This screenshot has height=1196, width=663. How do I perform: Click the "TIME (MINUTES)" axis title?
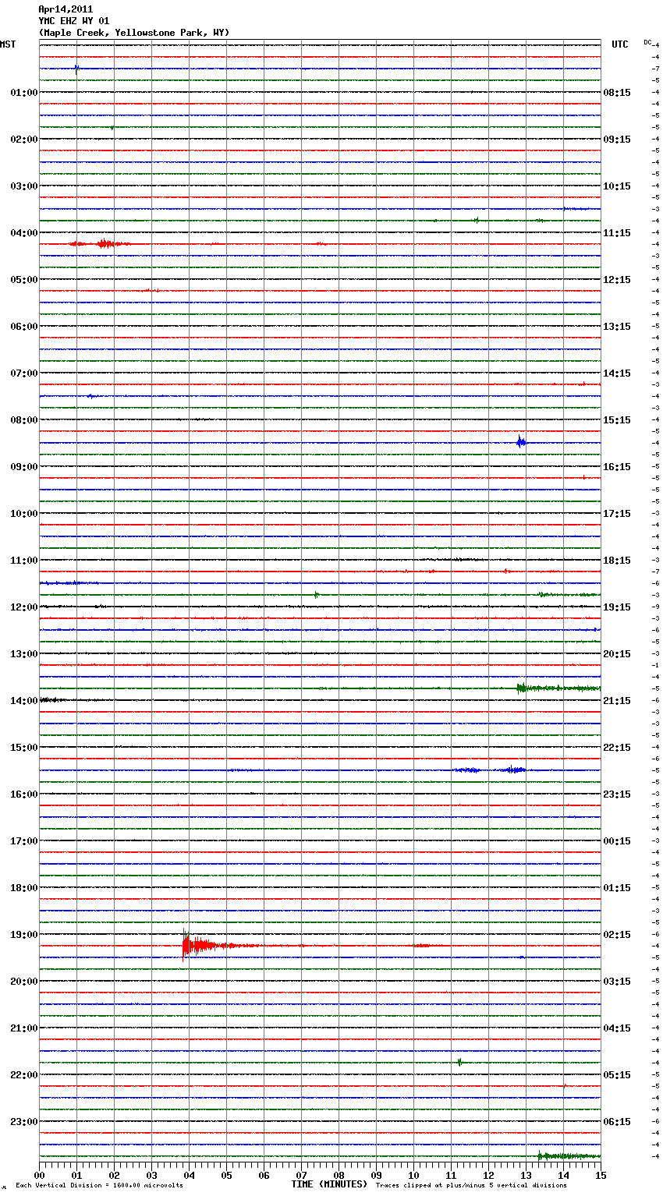[x=329, y=1184]
